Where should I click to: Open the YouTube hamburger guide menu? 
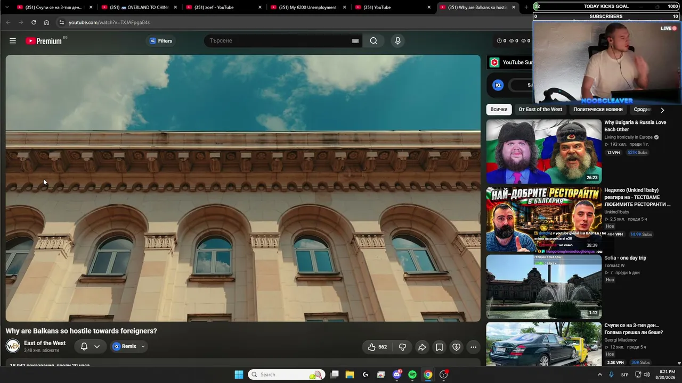point(13,40)
